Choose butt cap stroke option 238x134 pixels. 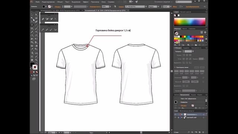point(184,55)
